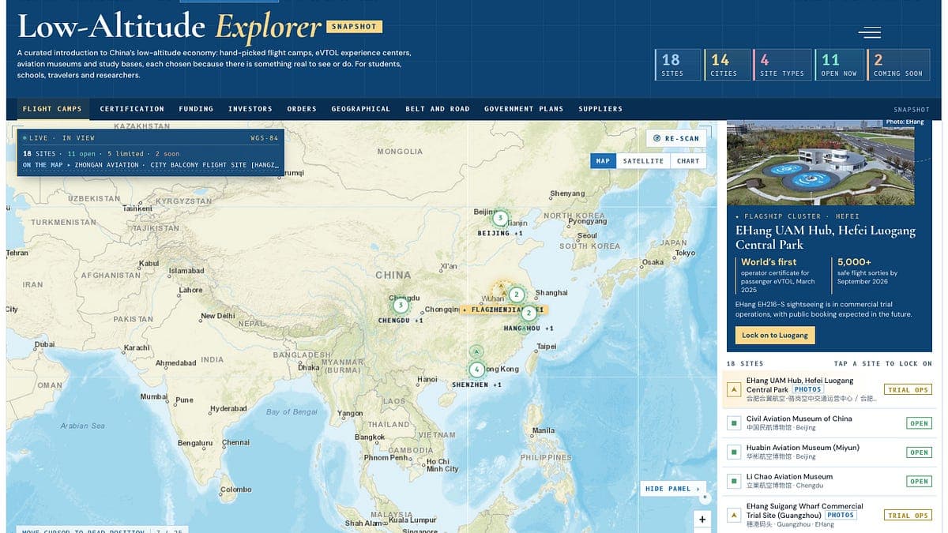Open the Certification tab
948x533 pixels.
[132, 109]
